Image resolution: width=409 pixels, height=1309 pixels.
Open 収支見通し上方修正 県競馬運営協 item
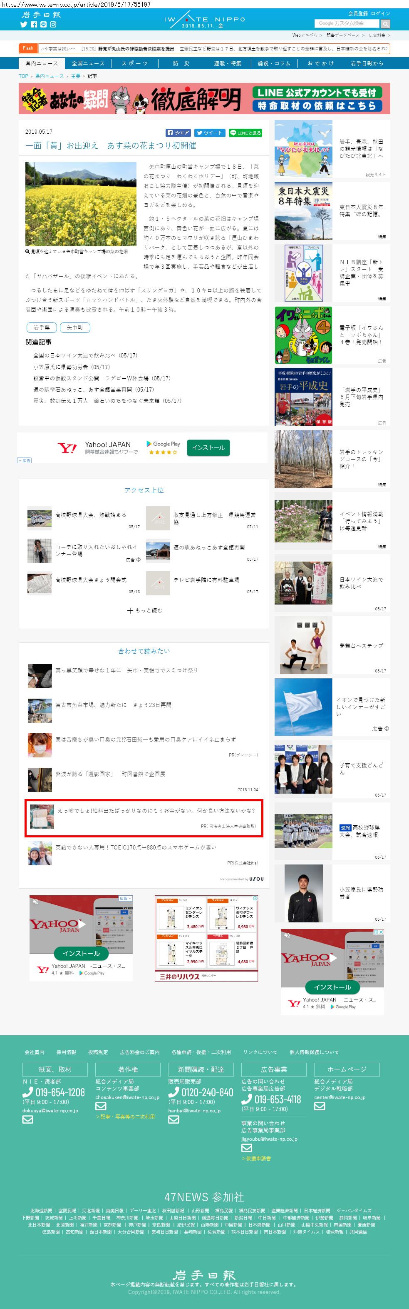215,518
